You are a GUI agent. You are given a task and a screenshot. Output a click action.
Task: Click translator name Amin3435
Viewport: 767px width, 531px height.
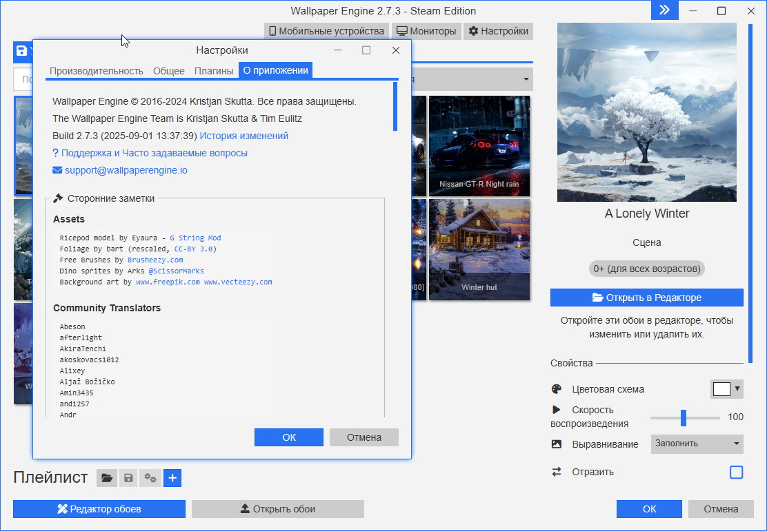click(77, 393)
